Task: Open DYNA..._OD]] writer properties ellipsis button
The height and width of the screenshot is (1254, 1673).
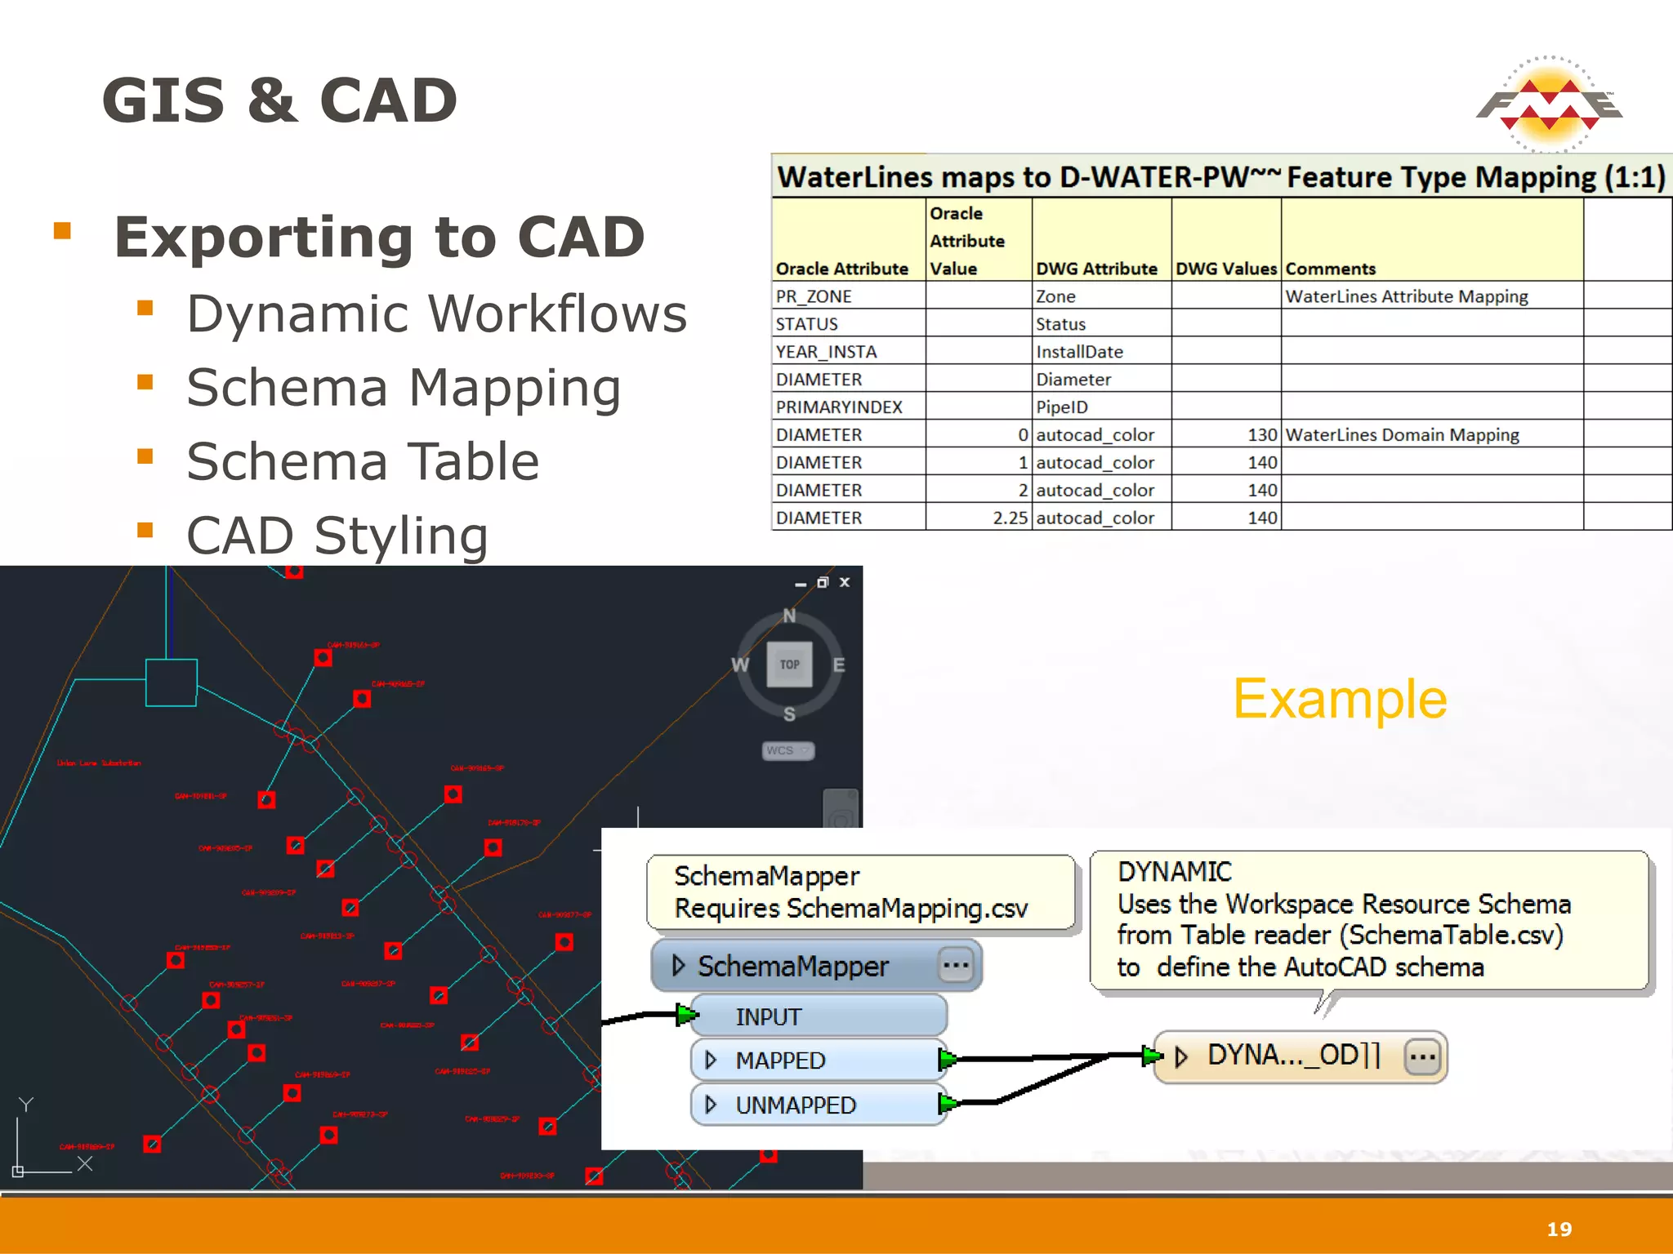Action: coord(1422,1056)
